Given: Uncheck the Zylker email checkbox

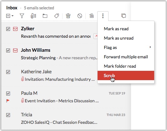Looking at the screenshot, I should (x=8, y=29).
